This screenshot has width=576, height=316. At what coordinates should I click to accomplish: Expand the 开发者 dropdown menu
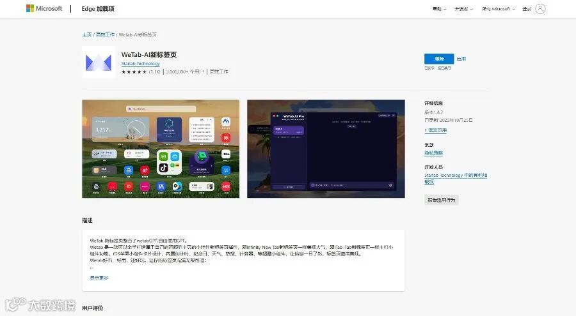(464, 9)
